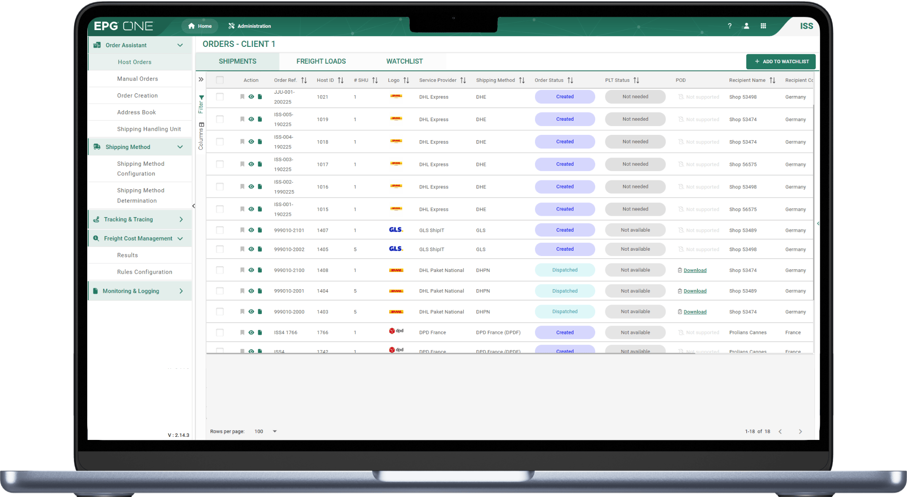Check the box for order ISS4 1766
The image size is (907, 497).
point(220,333)
